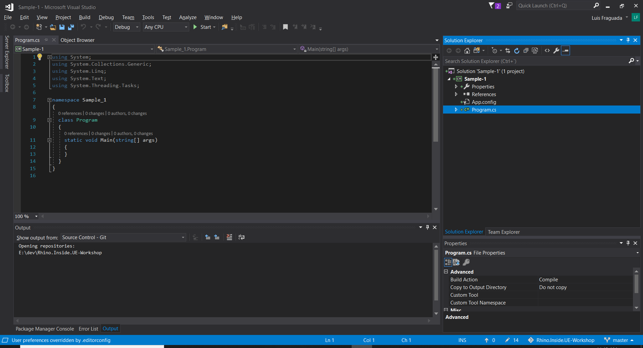Open the Show output from dropdown
Viewport: 643px width, 348px height.
pos(123,237)
